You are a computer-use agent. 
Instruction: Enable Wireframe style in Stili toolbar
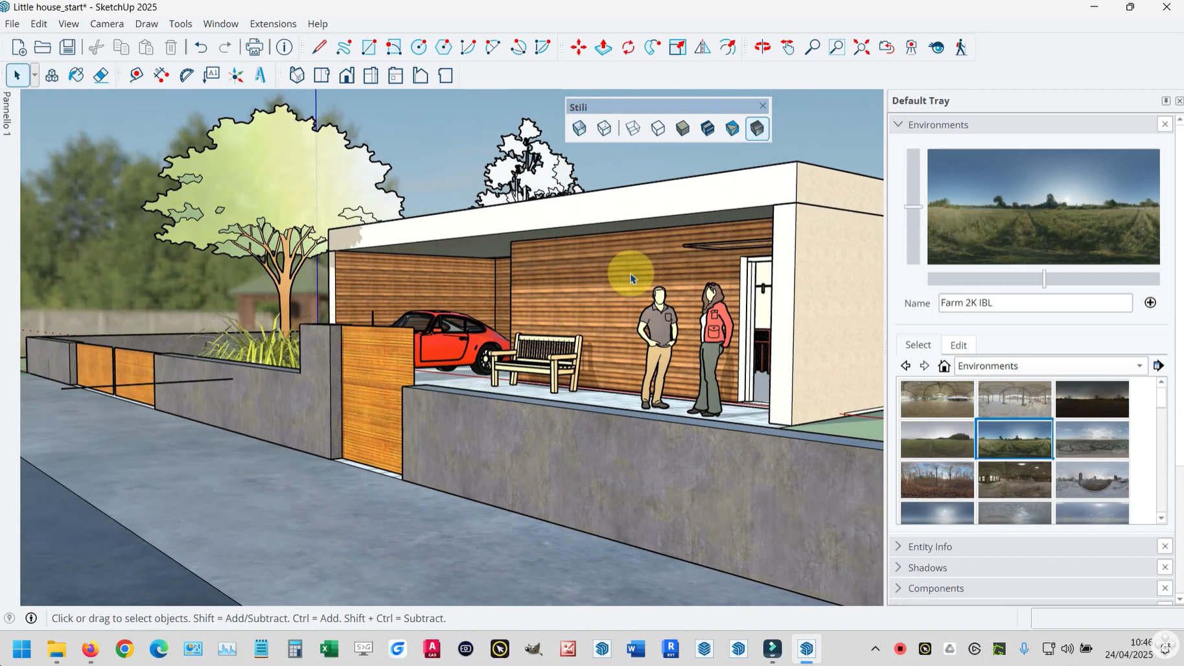(x=633, y=128)
